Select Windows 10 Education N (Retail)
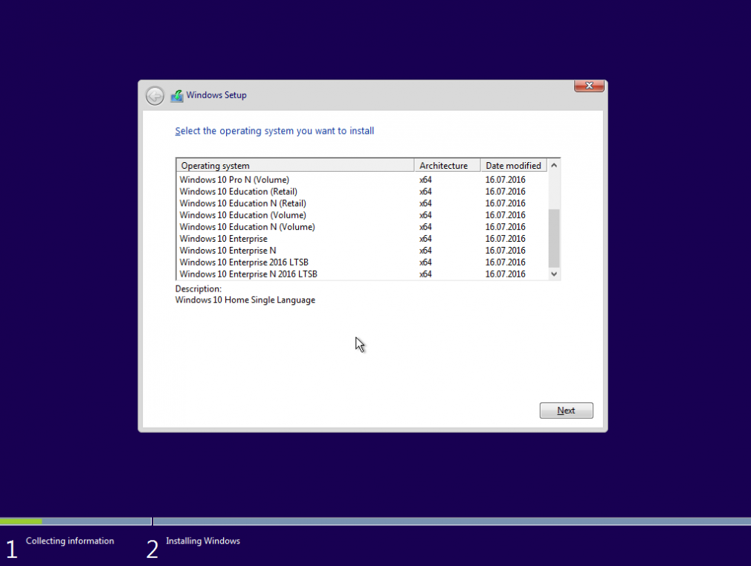Screen dimensions: 751x566 point(362,203)
